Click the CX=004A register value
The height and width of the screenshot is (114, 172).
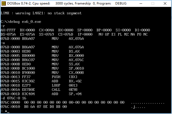[46, 30]
